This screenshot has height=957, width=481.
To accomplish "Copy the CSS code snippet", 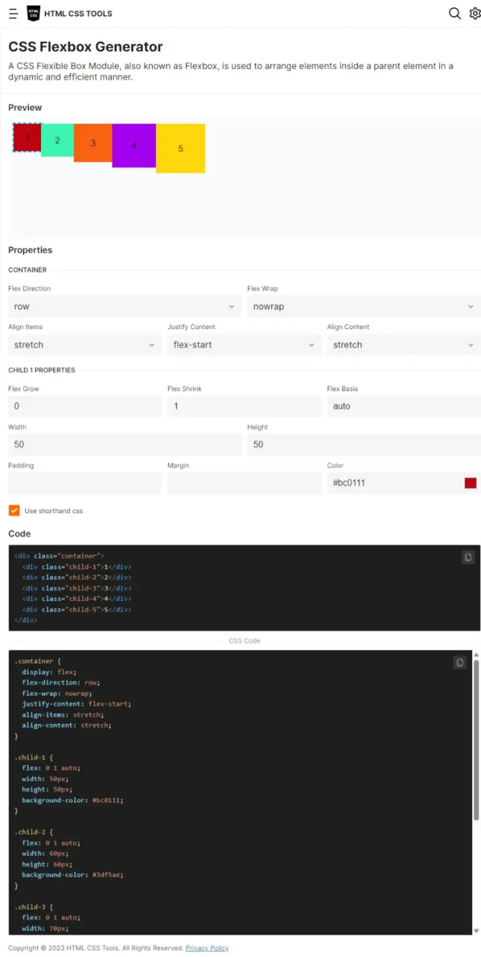I will [460, 662].
